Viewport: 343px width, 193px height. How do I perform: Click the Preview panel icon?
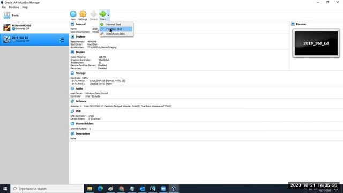tap(293, 24)
